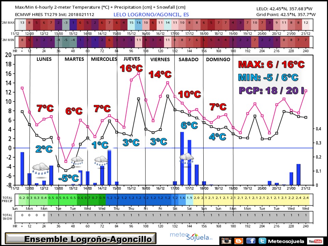The height and width of the screenshot is (246, 328).
Task: Click the blue 1ºC label under MIERCOLES
Action: pos(100,145)
